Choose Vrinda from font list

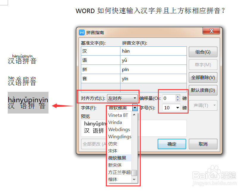tap(120, 122)
